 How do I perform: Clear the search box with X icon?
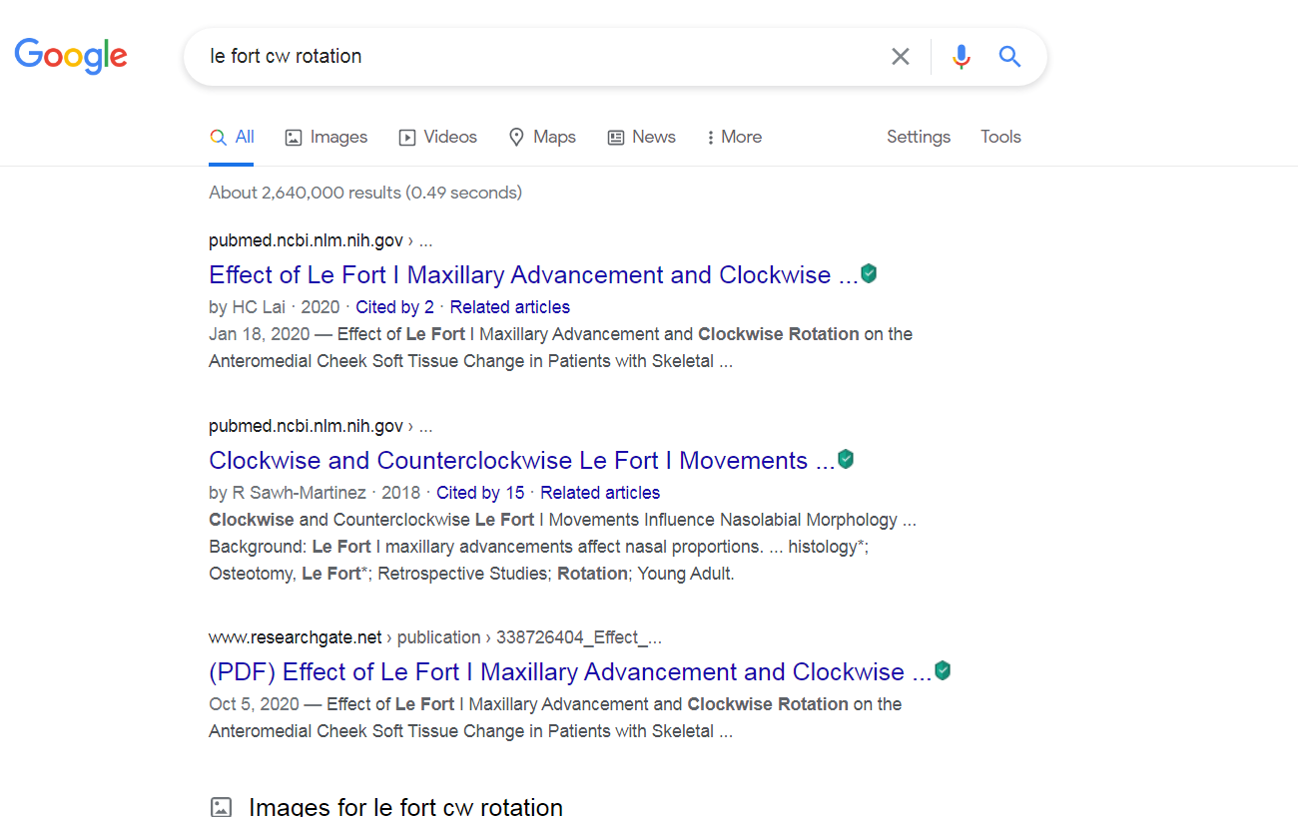coord(901,57)
